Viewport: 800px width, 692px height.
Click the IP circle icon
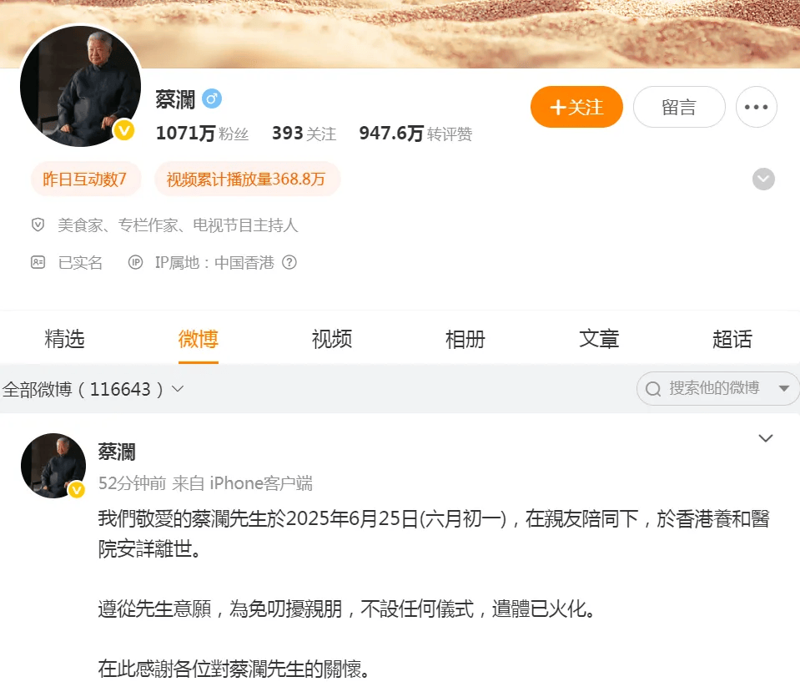pos(135,262)
